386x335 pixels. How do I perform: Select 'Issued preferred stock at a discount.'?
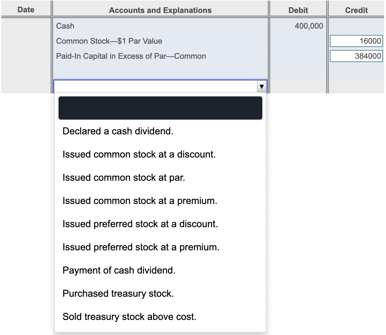pos(140,224)
